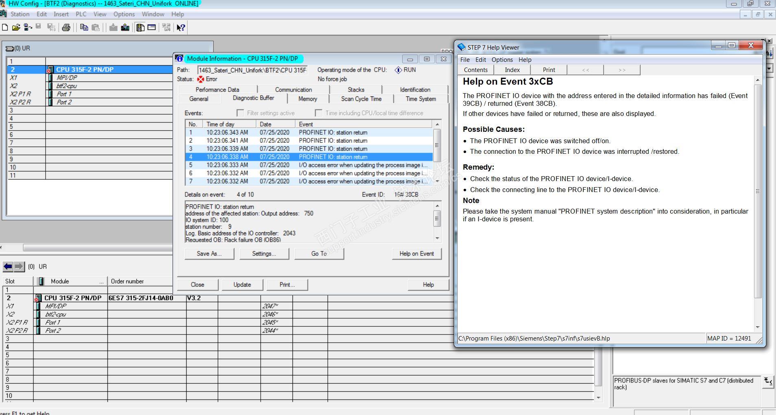
Task: Open the General tab
Action: pyautogui.click(x=199, y=99)
